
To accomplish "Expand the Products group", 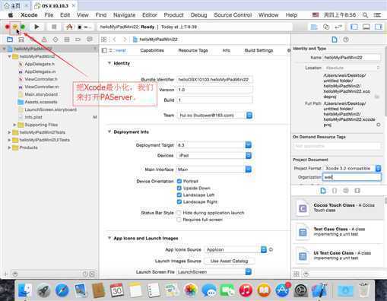I will [x=9, y=147].
